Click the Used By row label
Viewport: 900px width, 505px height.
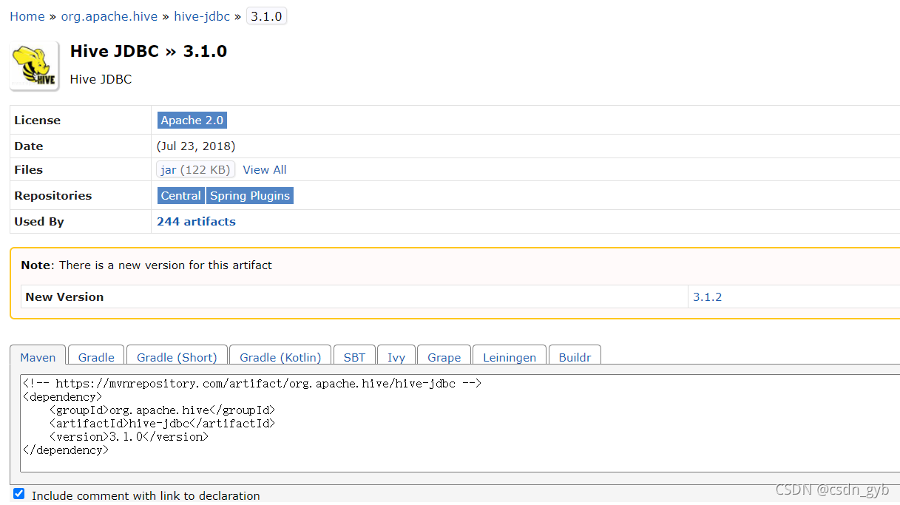tap(39, 221)
